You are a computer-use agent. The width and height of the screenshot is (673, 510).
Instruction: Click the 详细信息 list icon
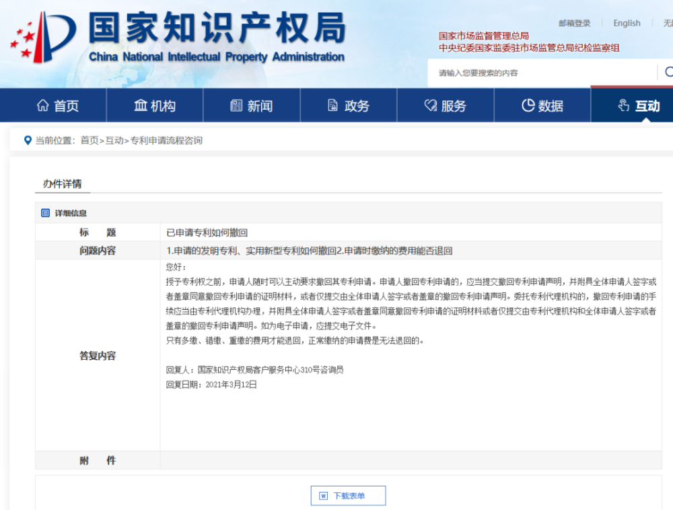click(46, 213)
